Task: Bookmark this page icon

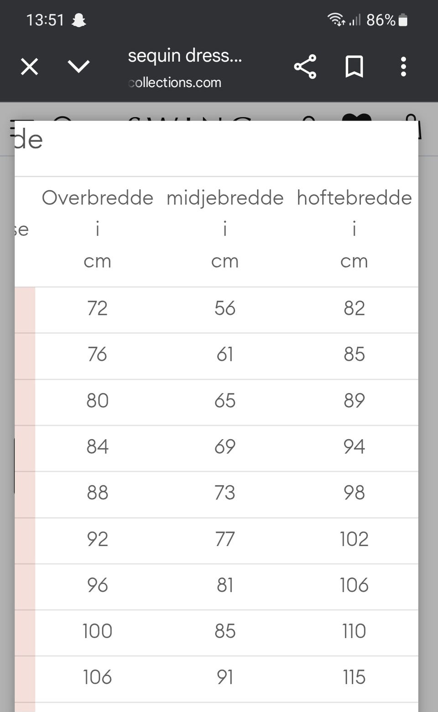Action: (x=354, y=67)
